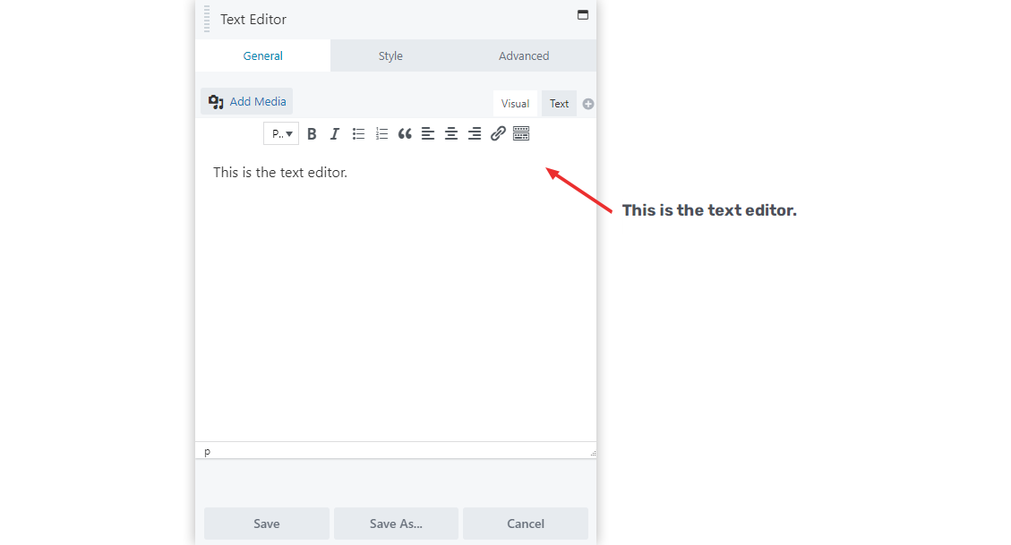The height and width of the screenshot is (545, 1011).
Task: Apply italic formatting
Action: [x=335, y=134]
